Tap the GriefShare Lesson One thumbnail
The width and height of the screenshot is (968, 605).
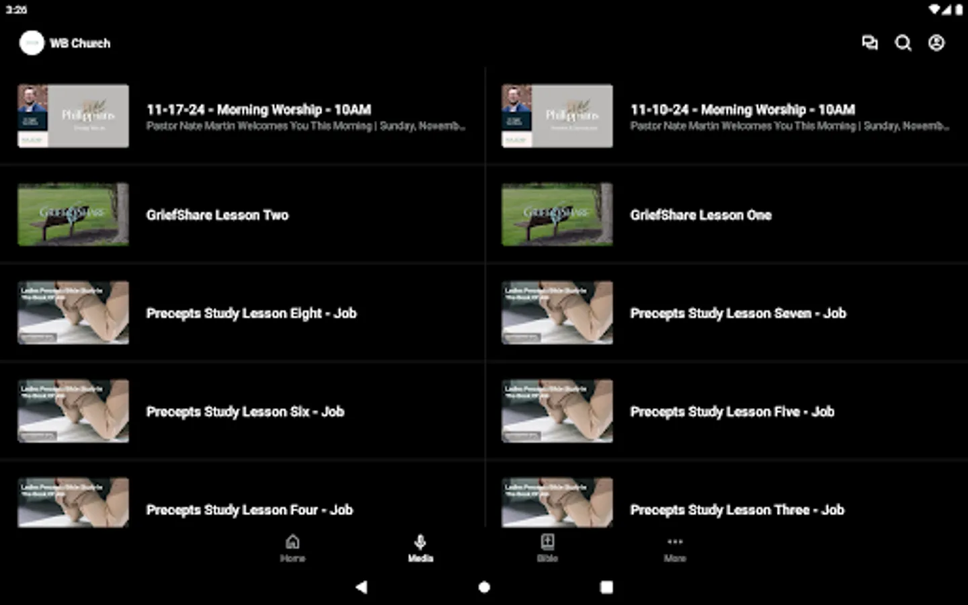click(x=557, y=214)
